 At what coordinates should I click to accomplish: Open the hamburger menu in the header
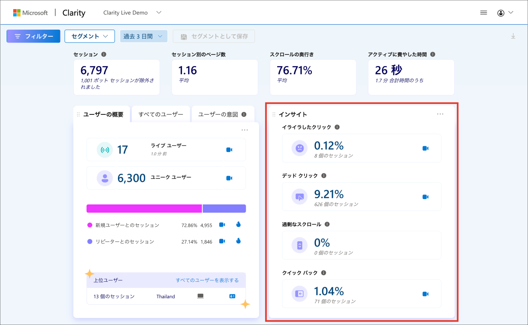(484, 13)
